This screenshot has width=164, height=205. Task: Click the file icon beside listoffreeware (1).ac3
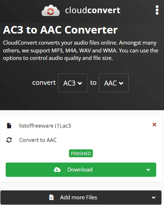point(9,126)
